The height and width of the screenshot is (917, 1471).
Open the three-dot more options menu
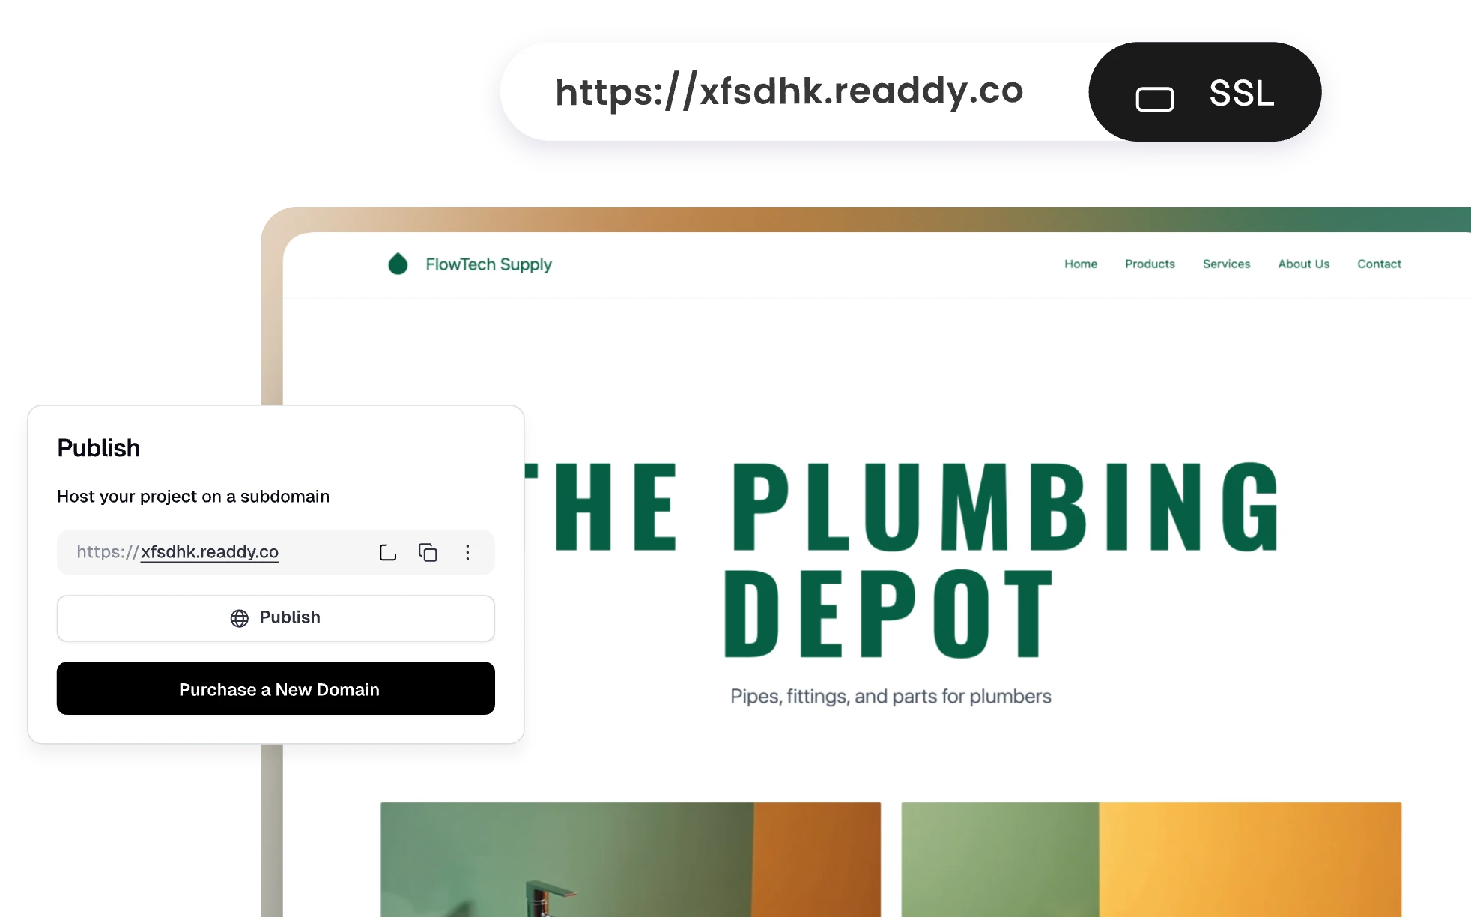467,553
